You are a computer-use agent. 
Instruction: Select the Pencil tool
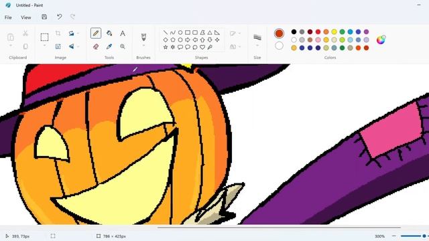click(96, 33)
